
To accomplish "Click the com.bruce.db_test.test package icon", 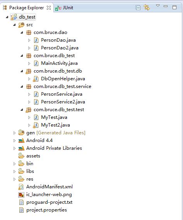I will click(28, 110).
